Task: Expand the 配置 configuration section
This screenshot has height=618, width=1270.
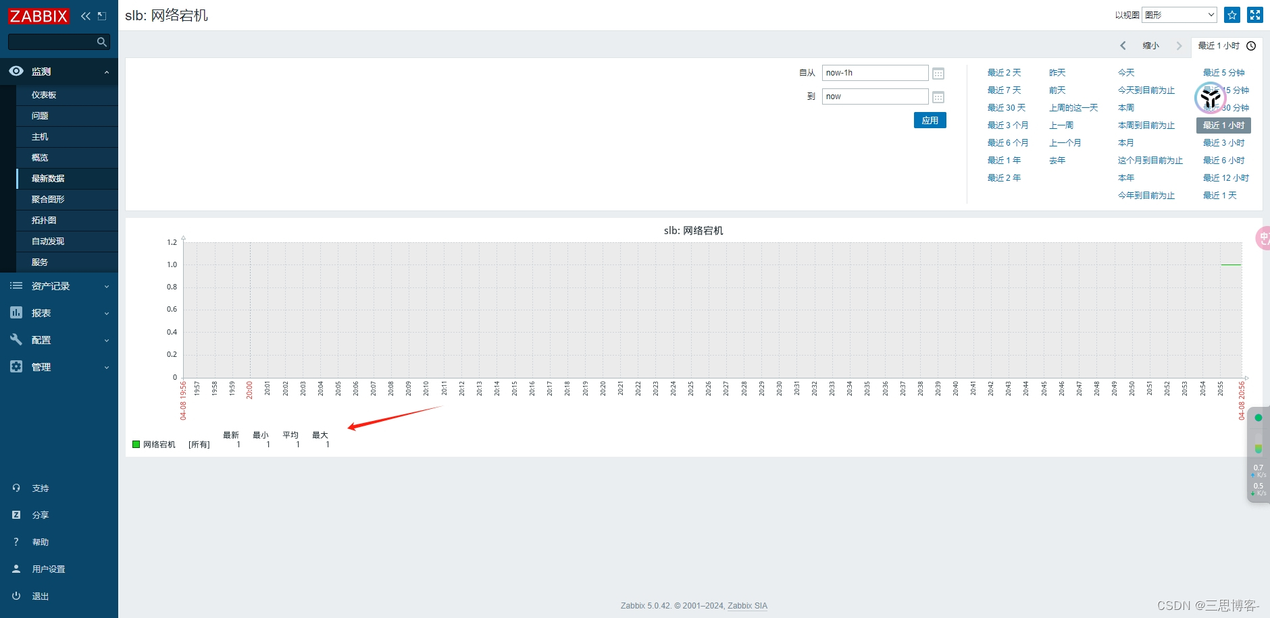Action: tap(59, 340)
